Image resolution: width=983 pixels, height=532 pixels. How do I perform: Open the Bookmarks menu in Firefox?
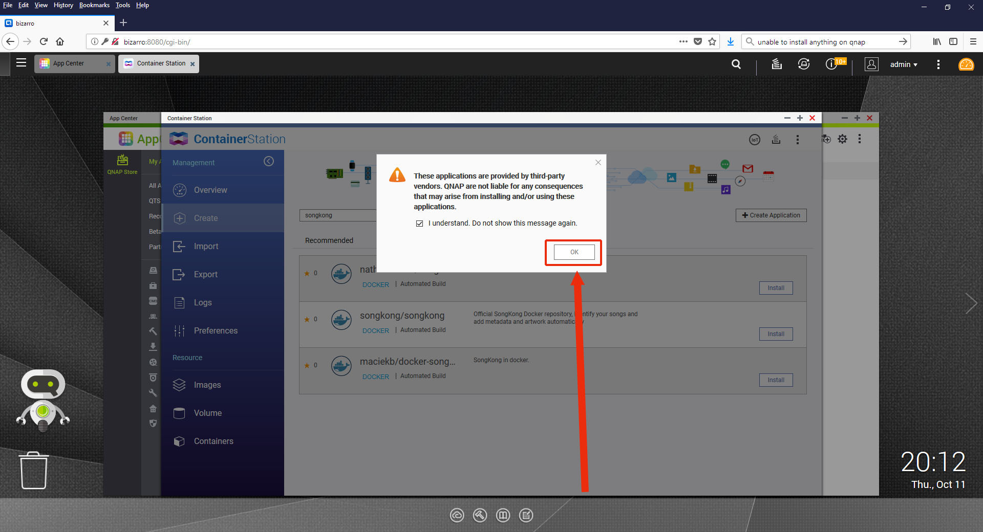tap(94, 5)
